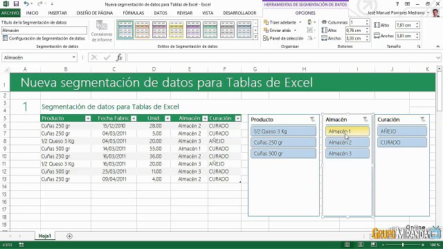Screen dimensions: 443x249
Task: Clear filter on Producto slicer
Action: (312, 120)
